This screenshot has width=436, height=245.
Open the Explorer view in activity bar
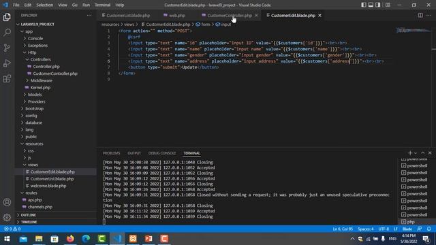pos(7,17)
